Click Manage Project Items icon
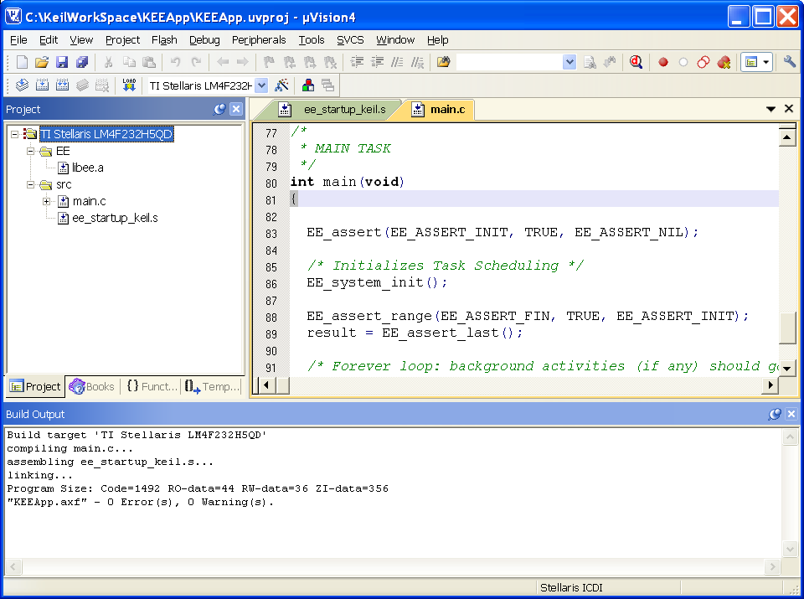804x599 pixels. (x=307, y=85)
